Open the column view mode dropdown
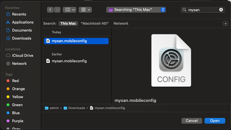231x130 pixels. click(x=69, y=10)
